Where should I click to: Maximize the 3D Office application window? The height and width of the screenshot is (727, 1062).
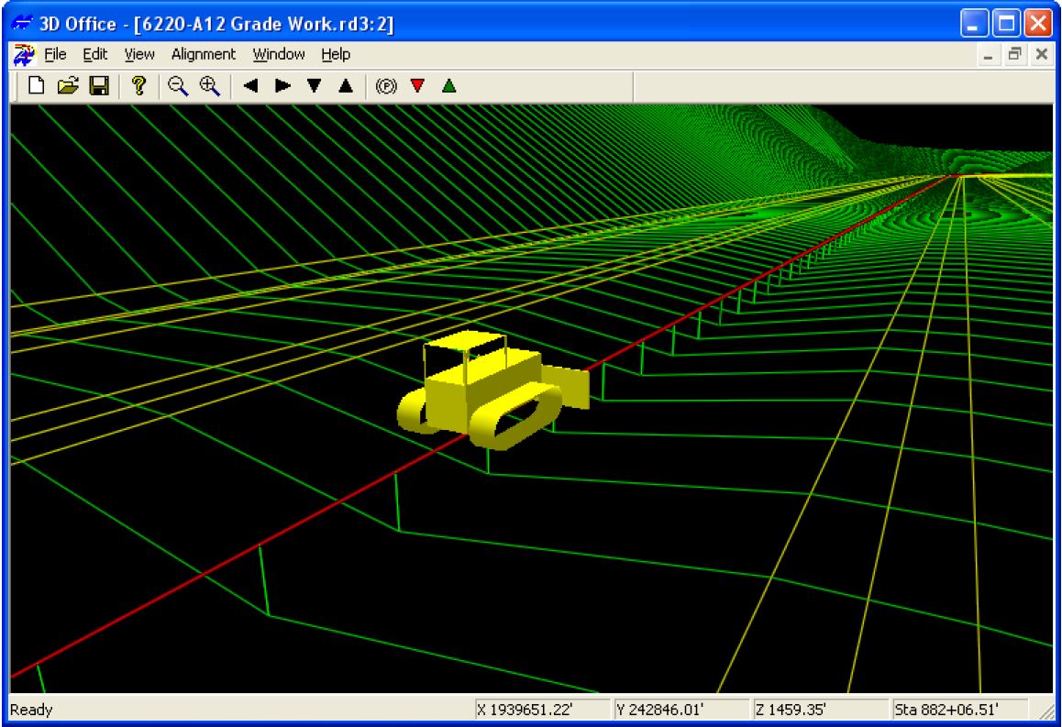pyautogui.click(x=1006, y=24)
